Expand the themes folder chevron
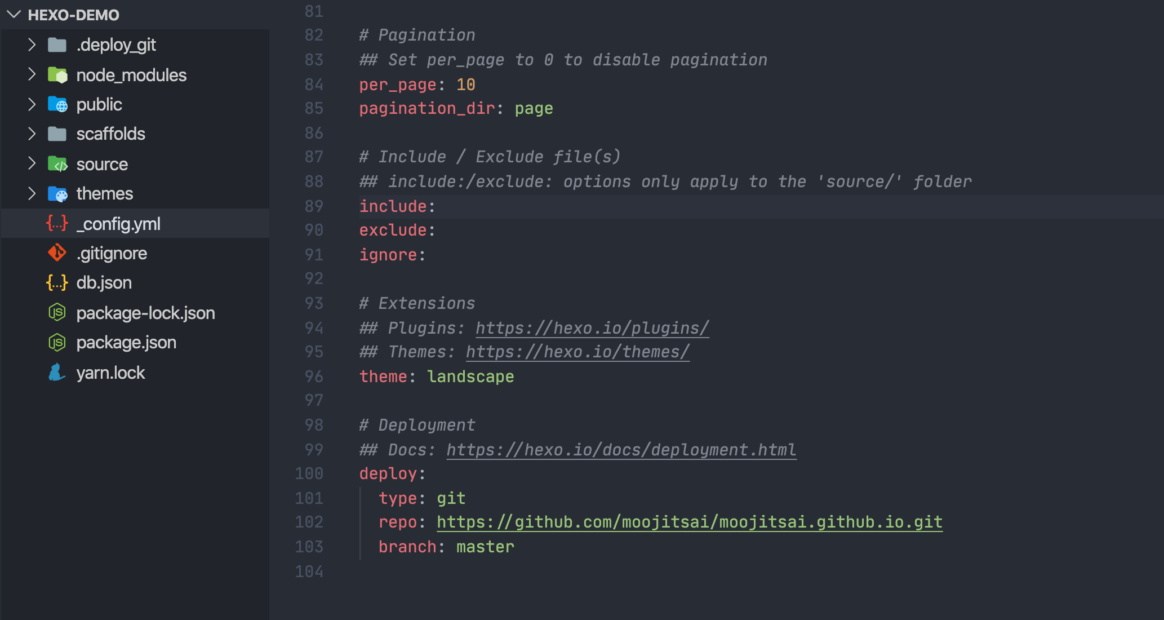 point(32,193)
